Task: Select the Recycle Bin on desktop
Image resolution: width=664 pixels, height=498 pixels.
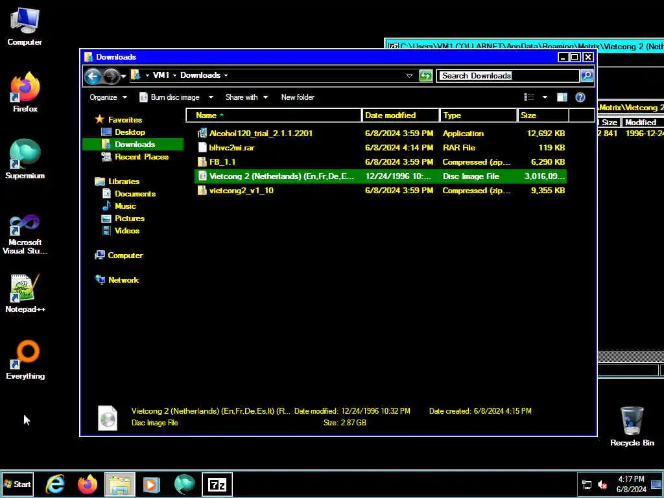Action: click(632, 427)
